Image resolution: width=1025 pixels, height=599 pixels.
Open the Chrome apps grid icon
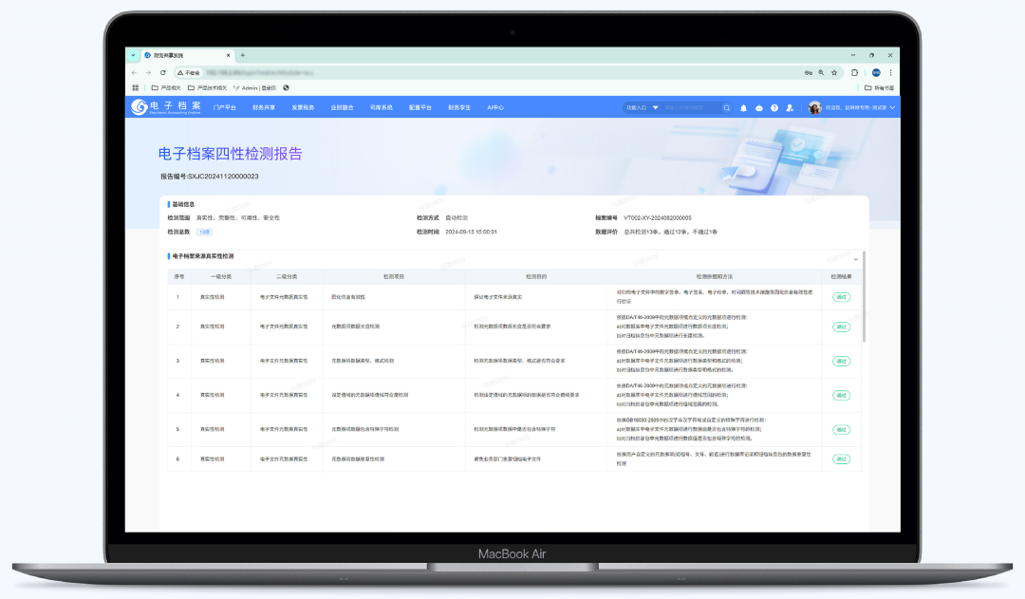[x=136, y=88]
